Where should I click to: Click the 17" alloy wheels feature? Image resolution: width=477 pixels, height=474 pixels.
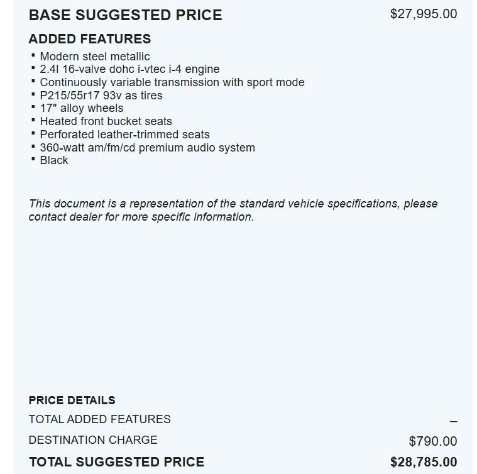point(82,108)
